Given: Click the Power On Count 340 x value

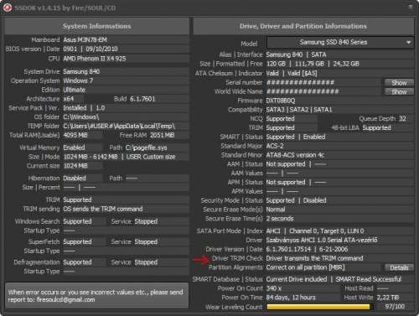Looking at the screenshot, I should 274,288.
